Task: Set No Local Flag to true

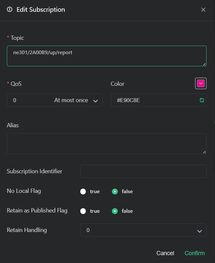Action: [83, 191]
